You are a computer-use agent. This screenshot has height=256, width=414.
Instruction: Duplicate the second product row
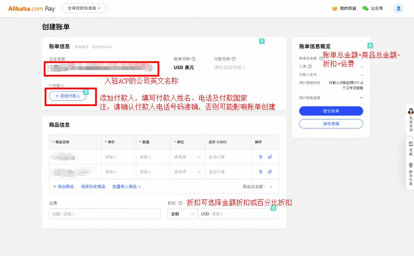point(270,171)
